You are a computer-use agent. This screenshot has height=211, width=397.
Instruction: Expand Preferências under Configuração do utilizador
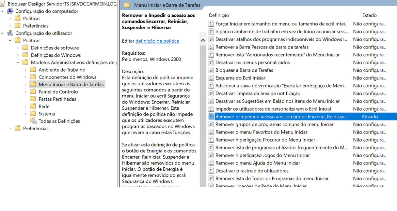click(10, 129)
